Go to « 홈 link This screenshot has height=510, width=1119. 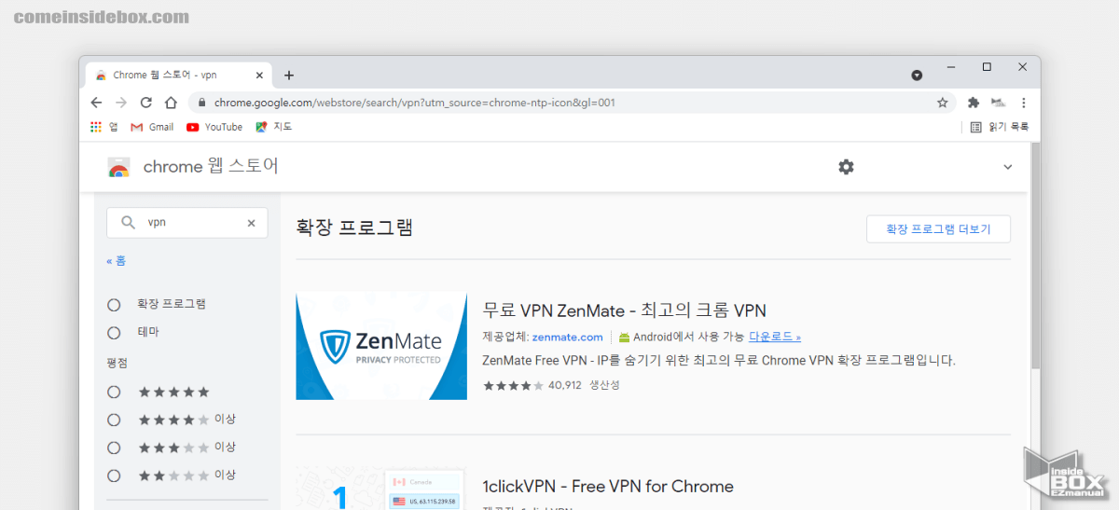pyautogui.click(x=116, y=262)
